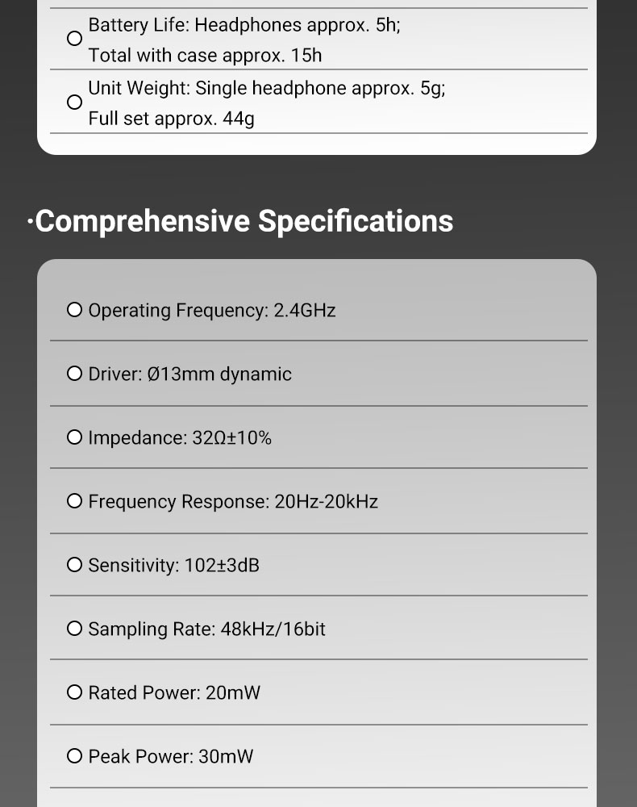Click the Sampling Rate: 48kHz/16bit text
Image resolution: width=637 pixels, height=807 pixels.
pos(206,629)
